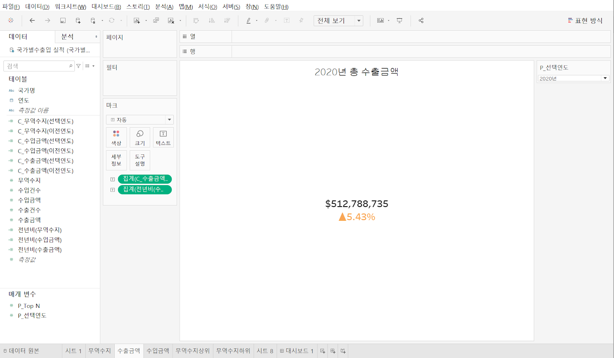The image size is (614, 358).
Task: Open the Color (색상) mark card
Action: [116, 138]
